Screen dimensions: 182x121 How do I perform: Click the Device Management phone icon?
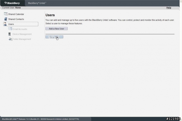9,34
